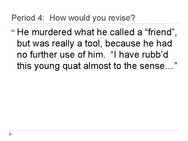Click the dashed line above the bottom triangle
The height and width of the screenshot is (141, 188).
[x=94, y=131]
